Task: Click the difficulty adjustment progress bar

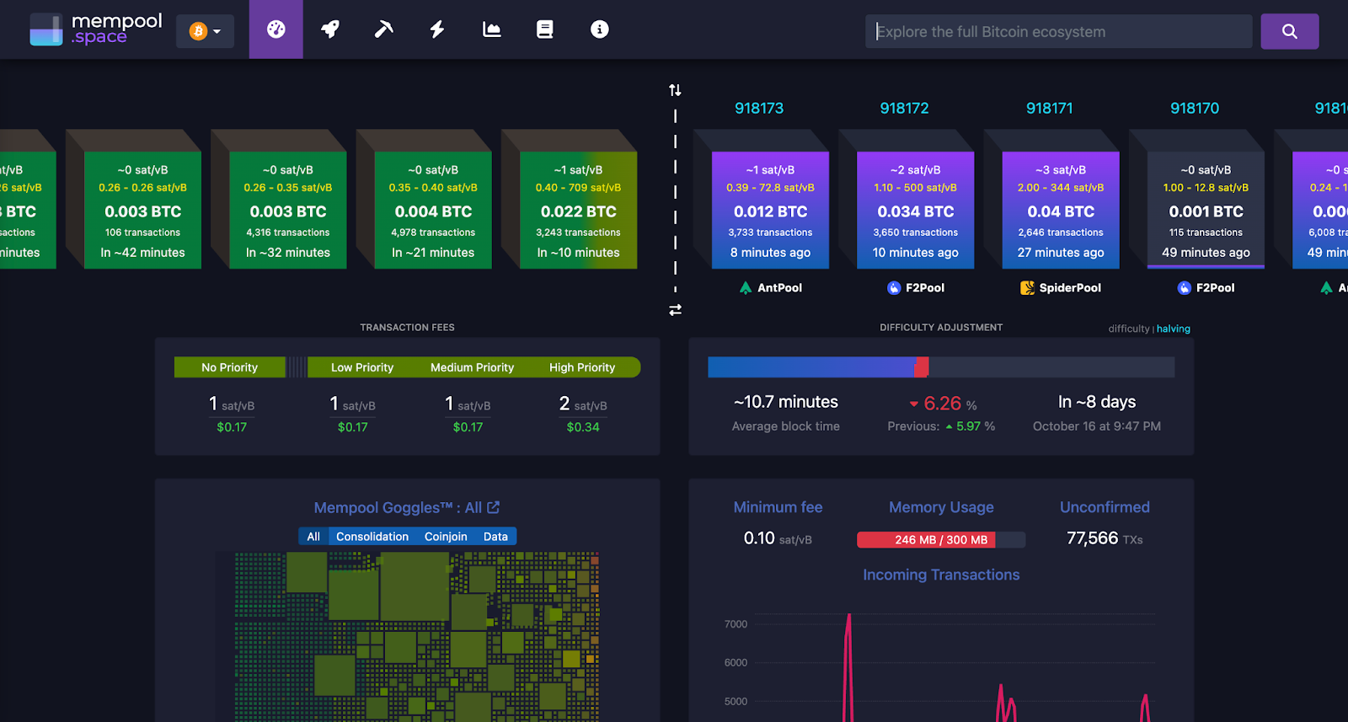Action: pos(940,367)
